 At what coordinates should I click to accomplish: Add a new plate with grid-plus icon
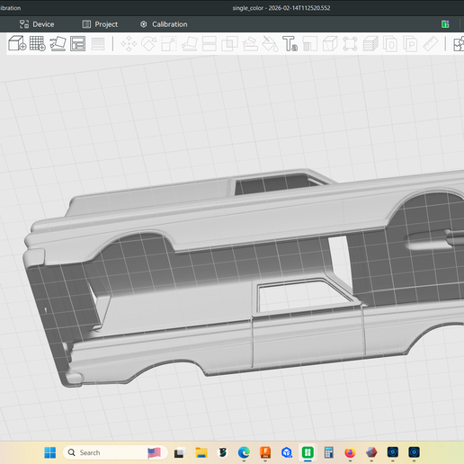coord(38,43)
